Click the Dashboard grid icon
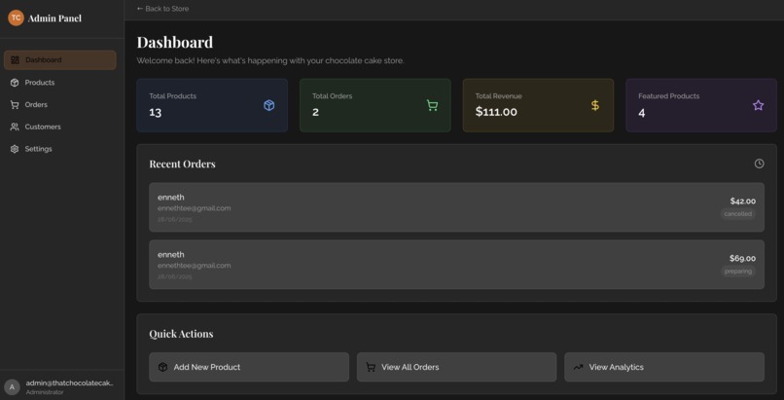Viewport: 784px width, 400px height. [15, 60]
